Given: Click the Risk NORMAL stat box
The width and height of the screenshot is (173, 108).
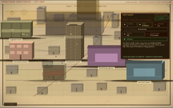Looking at the screenshot, I should pyautogui.click(x=145, y=25).
